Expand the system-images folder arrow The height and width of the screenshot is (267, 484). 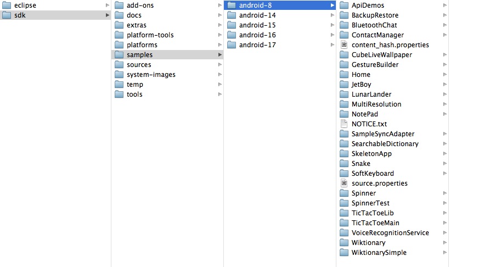(x=220, y=75)
